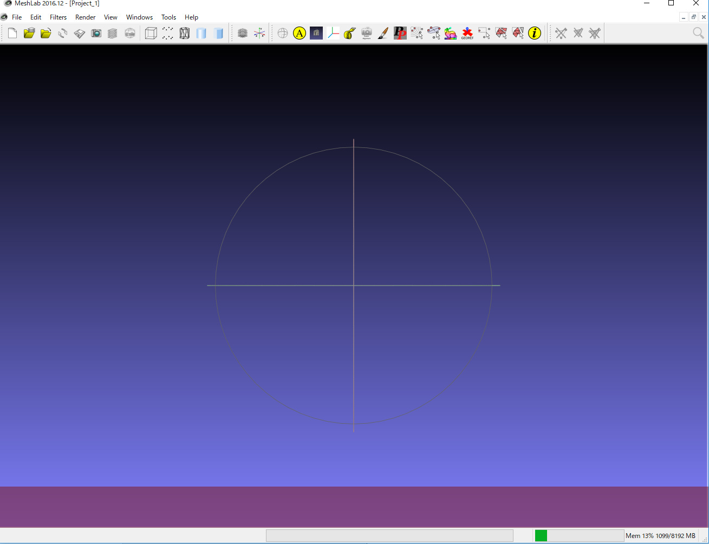Toggle points rendering mode

(x=168, y=34)
